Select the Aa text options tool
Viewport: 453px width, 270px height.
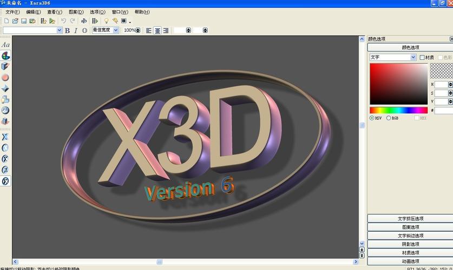coord(5,45)
